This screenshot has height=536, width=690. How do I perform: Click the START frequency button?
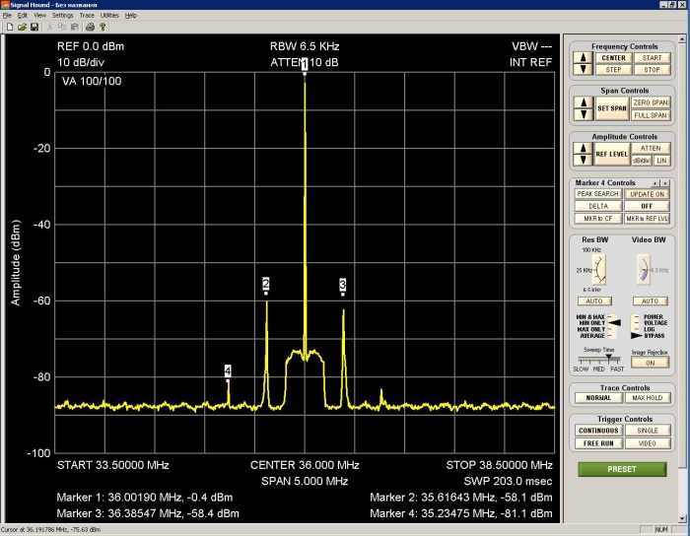pos(652,57)
